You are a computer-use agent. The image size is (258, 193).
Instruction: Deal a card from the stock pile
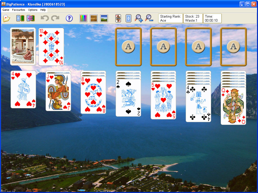[23, 46]
